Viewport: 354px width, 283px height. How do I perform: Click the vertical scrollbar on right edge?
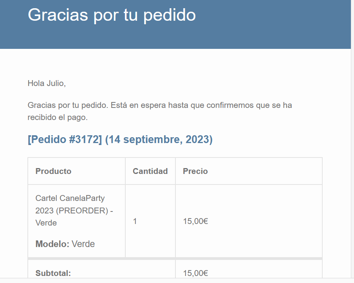click(352, 140)
